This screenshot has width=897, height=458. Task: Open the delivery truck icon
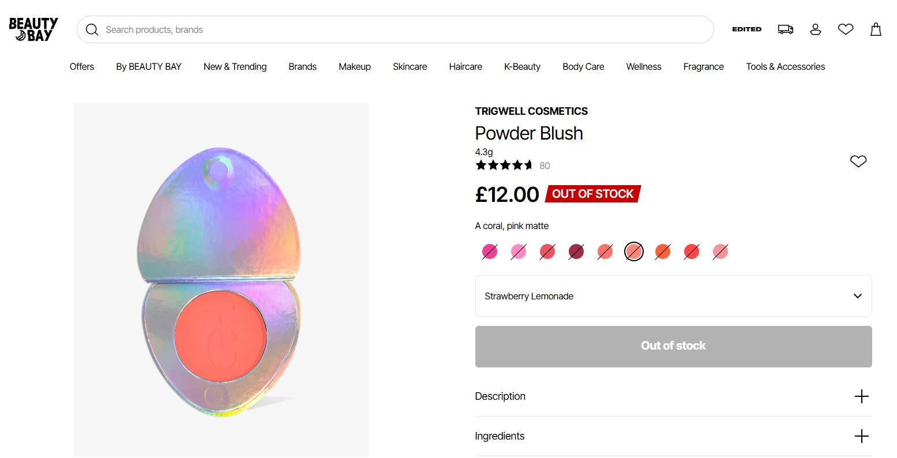click(x=785, y=29)
